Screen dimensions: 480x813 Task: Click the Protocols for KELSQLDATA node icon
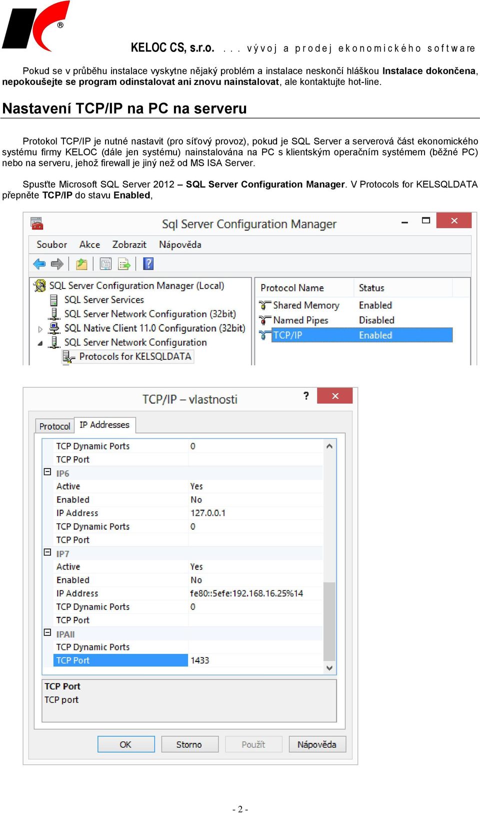point(68,356)
